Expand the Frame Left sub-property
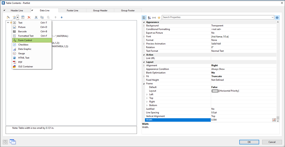 (147, 94)
